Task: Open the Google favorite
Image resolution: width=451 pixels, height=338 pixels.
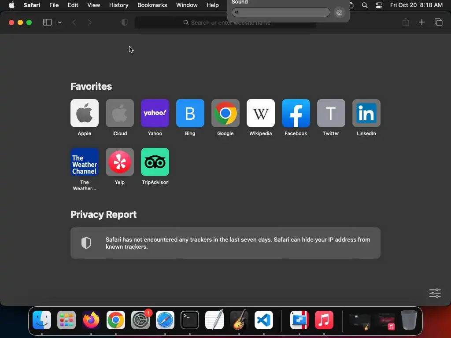Action: [x=225, y=113]
